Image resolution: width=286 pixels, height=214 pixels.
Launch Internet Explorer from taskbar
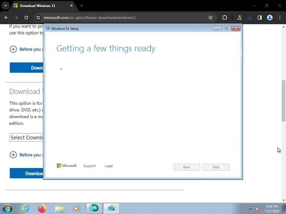[x=25, y=208]
